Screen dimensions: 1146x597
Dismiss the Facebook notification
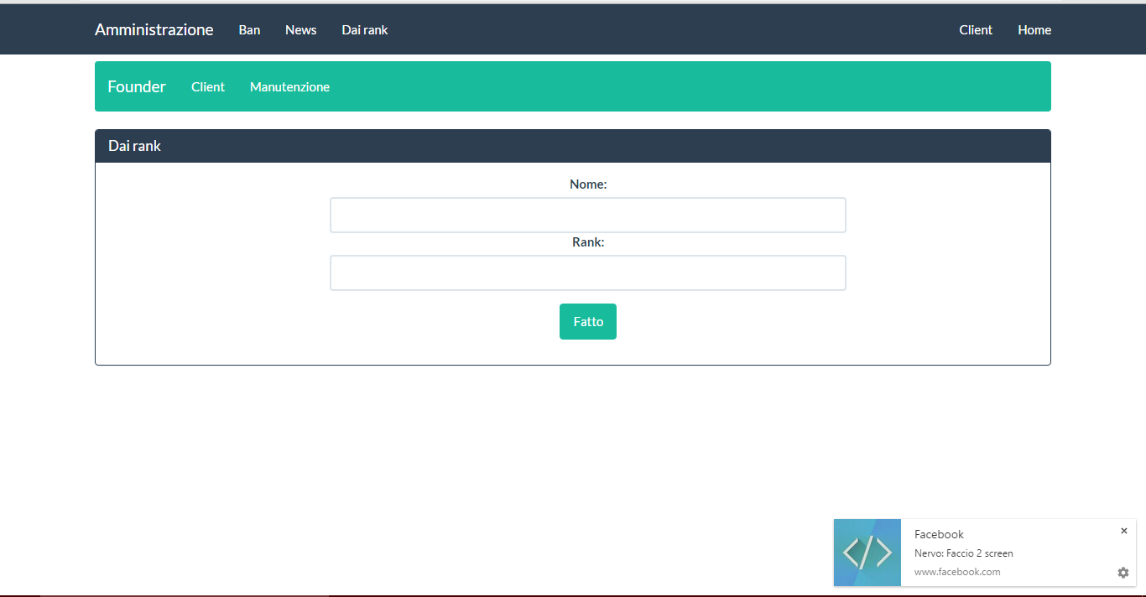pyautogui.click(x=1124, y=531)
